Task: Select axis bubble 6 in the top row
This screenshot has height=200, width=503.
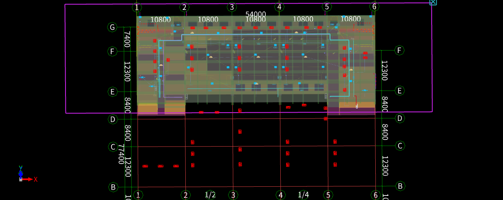Action: (374, 7)
